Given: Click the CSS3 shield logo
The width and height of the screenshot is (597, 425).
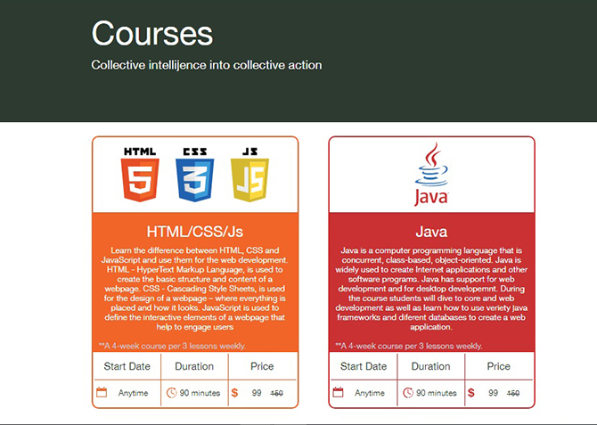Looking at the screenshot, I should 194,175.
